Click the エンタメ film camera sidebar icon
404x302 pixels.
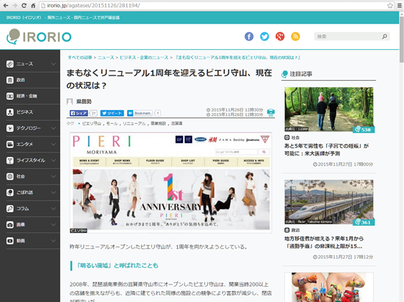click(x=10, y=144)
